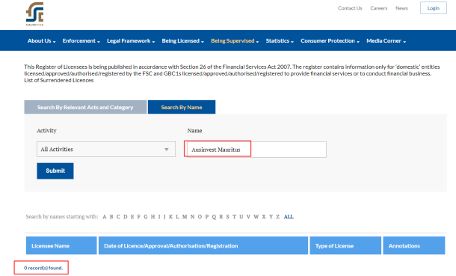
Task: Filter names starting with D
Action: (x=126, y=217)
